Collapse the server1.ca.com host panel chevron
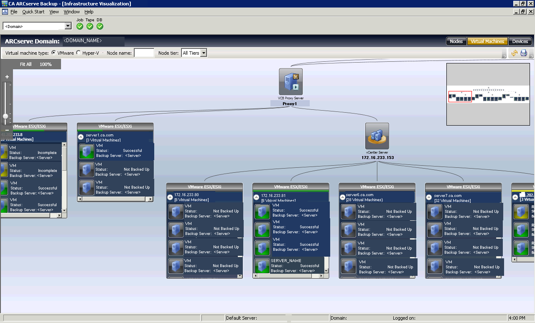 [82, 136]
